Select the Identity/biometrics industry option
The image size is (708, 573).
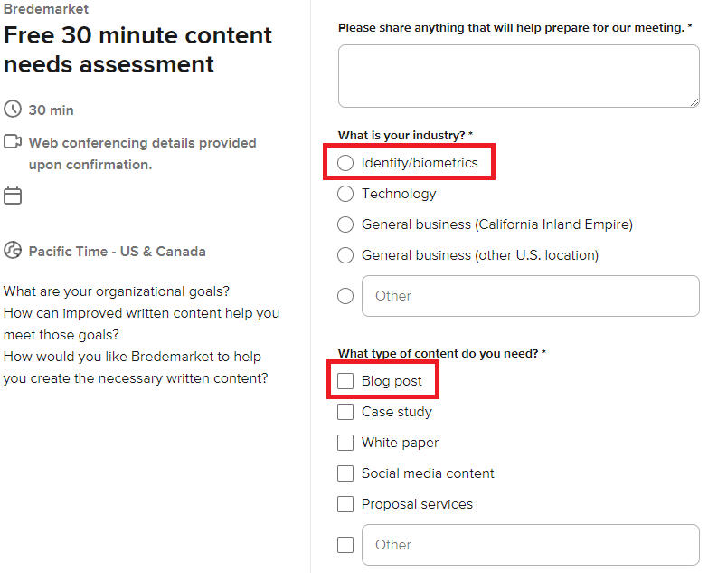click(345, 163)
